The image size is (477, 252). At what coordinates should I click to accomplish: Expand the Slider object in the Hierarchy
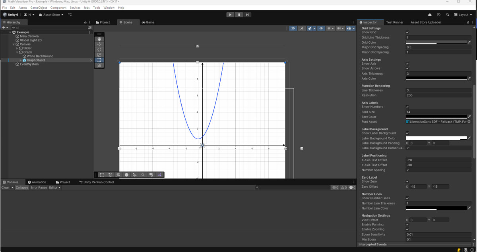click(17, 48)
